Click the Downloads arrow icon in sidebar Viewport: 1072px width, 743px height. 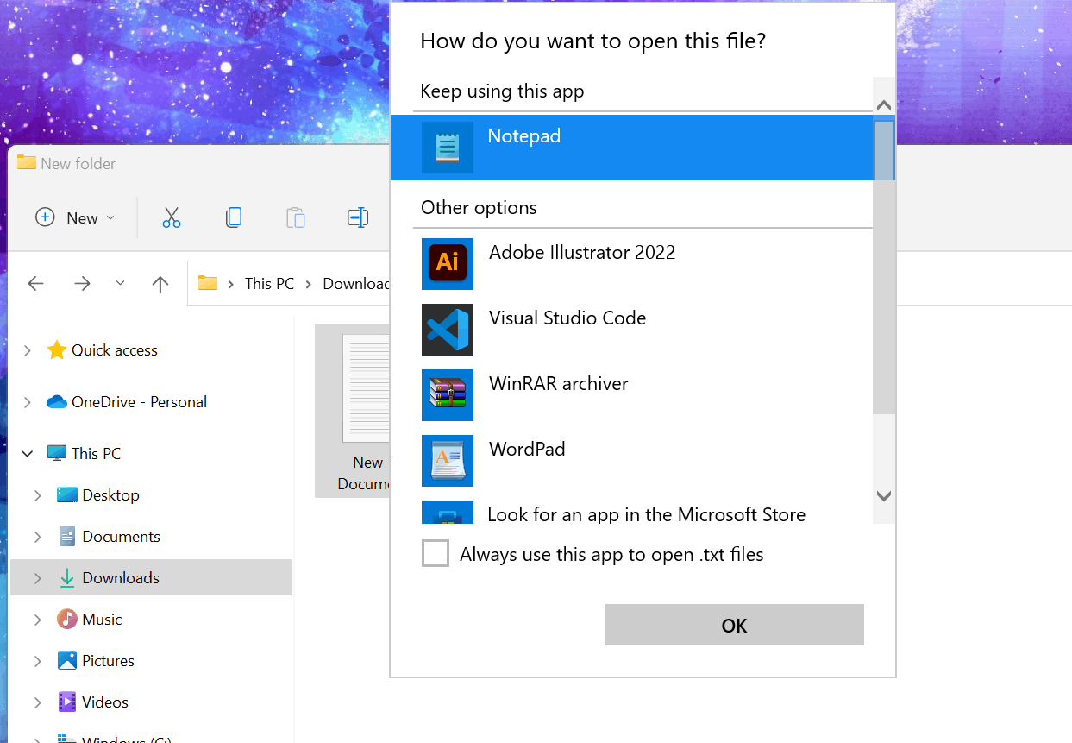(x=67, y=578)
